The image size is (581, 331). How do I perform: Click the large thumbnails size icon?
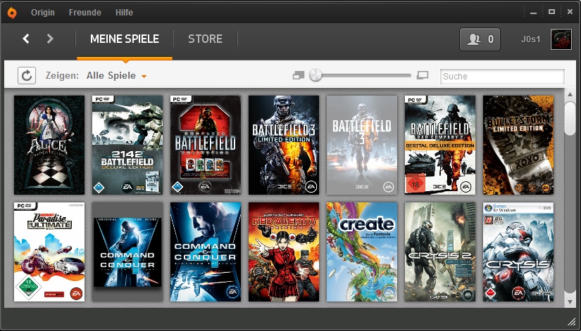(x=423, y=75)
